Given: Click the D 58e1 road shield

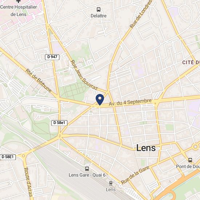Looking at the screenshot, I should coord(59,123).
